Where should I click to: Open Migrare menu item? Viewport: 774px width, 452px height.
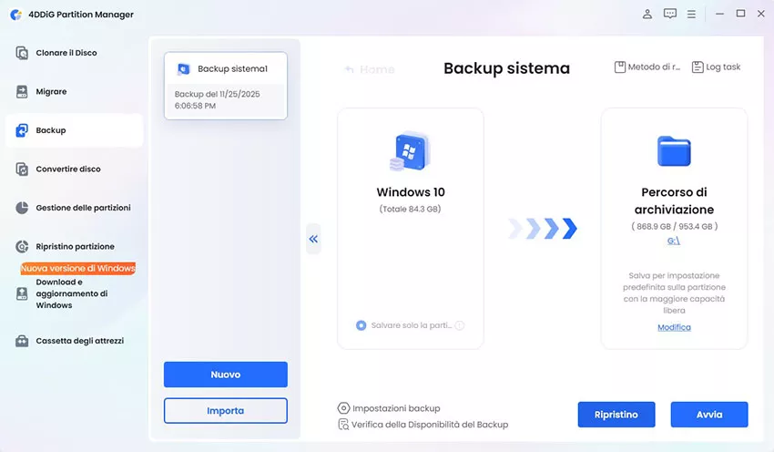pyautogui.click(x=74, y=91)
